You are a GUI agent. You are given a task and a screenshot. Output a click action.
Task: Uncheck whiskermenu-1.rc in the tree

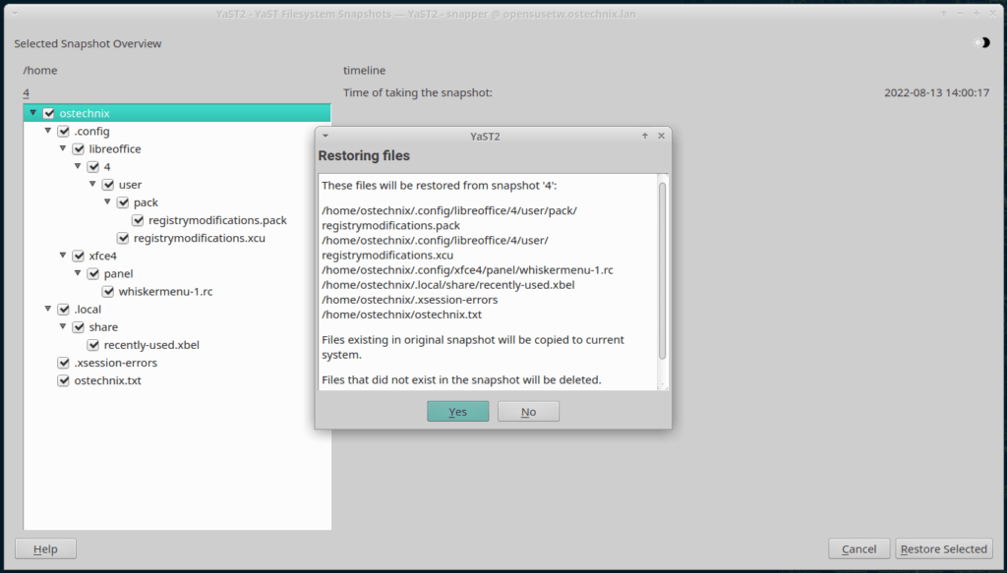pyautogui.click(x=108, y=291)
